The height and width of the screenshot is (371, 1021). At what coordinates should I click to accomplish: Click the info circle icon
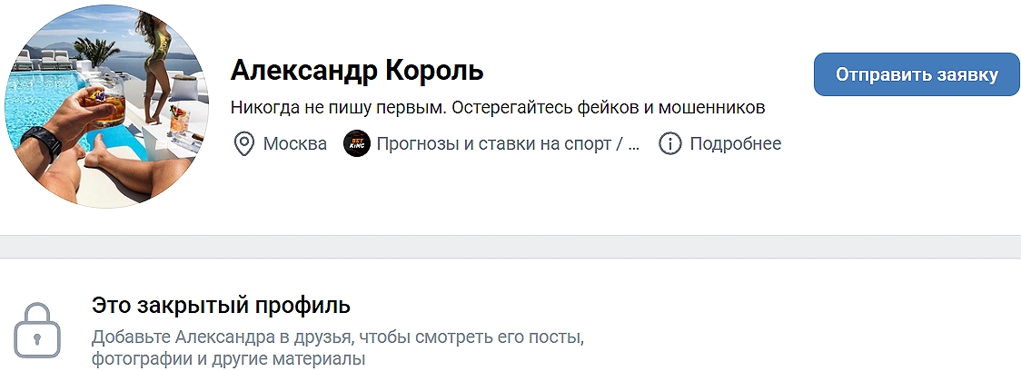(669, 143)
